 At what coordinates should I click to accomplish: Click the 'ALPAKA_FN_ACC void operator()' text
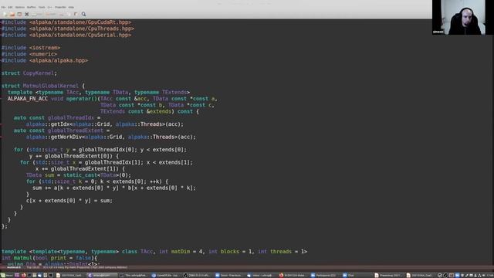coord(53,99)
